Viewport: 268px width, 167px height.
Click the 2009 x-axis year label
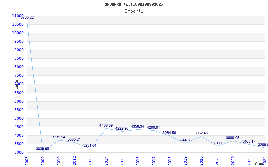[x=43, y=161]
